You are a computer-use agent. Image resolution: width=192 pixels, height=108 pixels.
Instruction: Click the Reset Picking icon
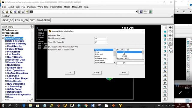click(145, 12)
